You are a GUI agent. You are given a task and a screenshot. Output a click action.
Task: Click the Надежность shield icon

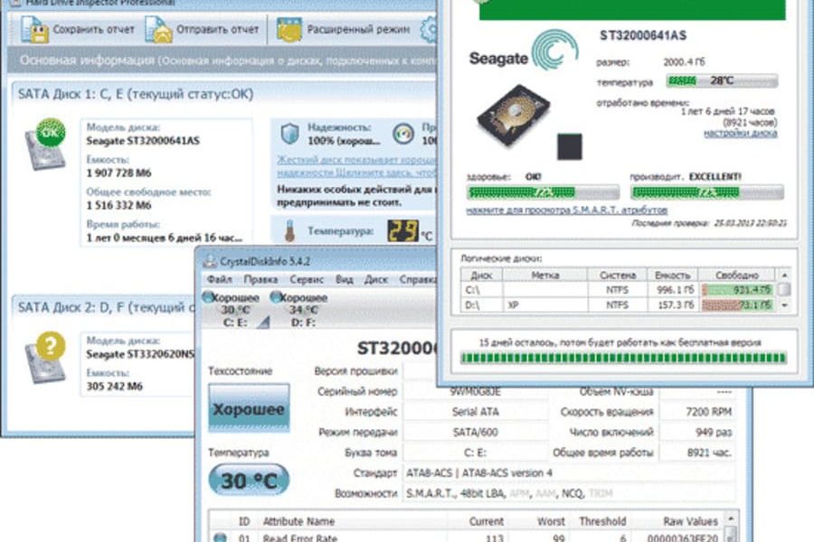(x=289, y=134)
